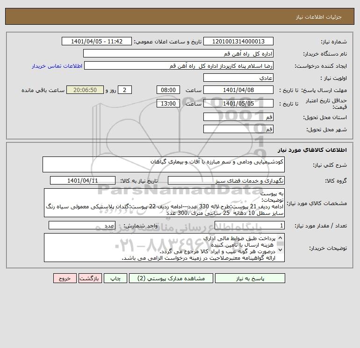Image resolution: width=360 pixels, height=348 pixels.
Task: Click the label توضیحات خریدار
Action: coord(328,248)
